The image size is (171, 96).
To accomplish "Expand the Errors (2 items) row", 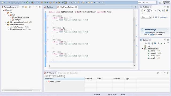I will [46, 82].
